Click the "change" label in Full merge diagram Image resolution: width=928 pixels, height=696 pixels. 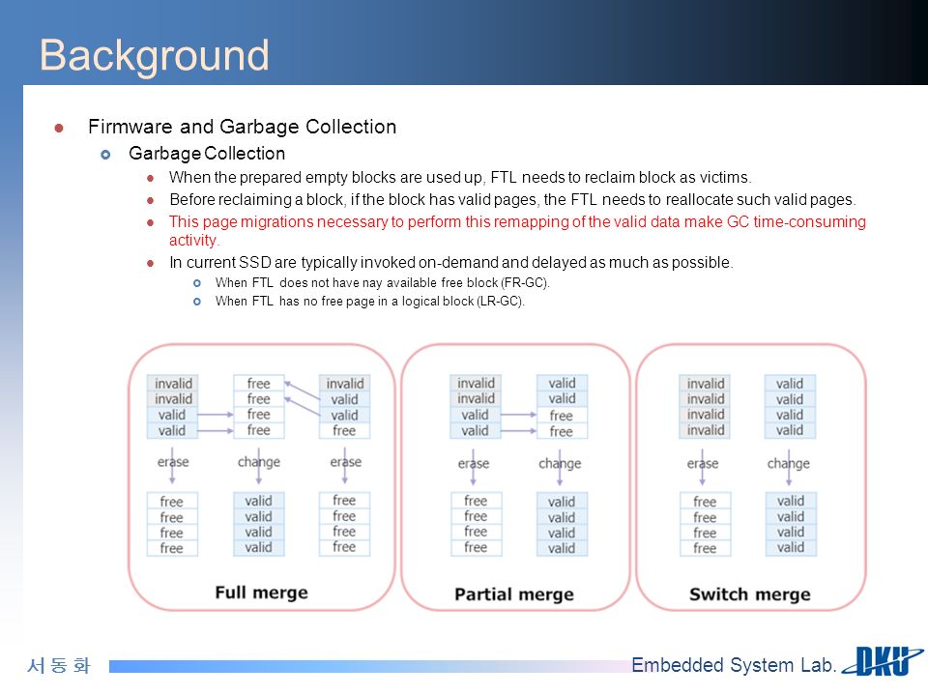259,462
